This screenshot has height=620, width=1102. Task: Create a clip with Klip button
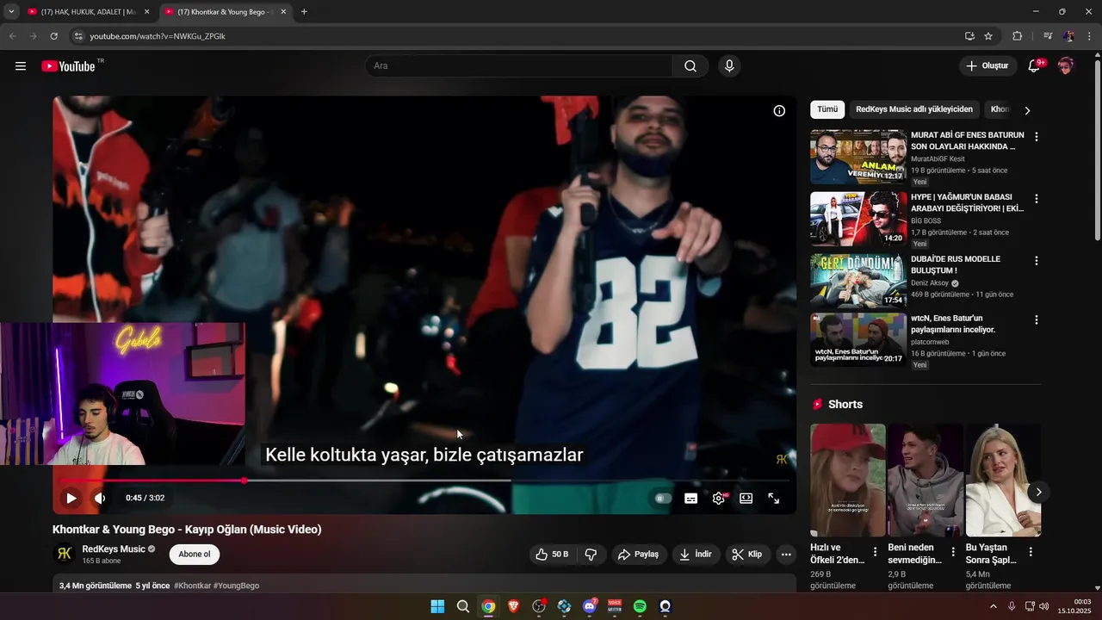click(x=747, y=555)
